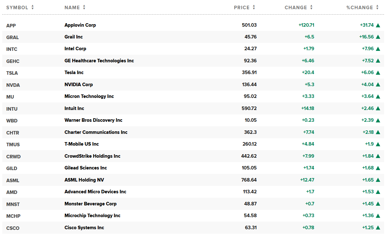Screen dimensions: 385x234
Task: Click the up arrow beside Tesla's +6.06
Action: [378, 73]
